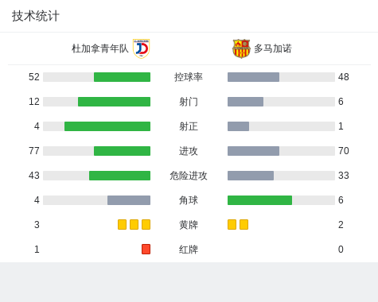The height and width of the screenshot is (302, 378).
Task: Click the 技术统计 section heading
Action: point(36,16)
